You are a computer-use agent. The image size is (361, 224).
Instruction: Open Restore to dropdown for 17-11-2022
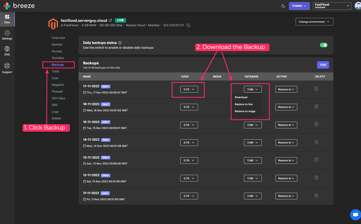[286, 89]
